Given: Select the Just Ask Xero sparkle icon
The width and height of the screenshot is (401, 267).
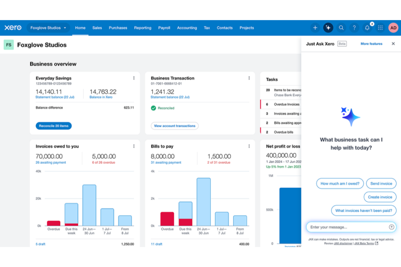Looking at the screenshot, I should [328, 28].
